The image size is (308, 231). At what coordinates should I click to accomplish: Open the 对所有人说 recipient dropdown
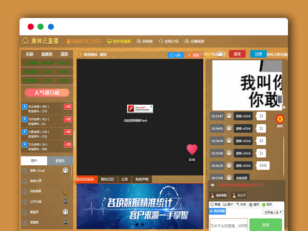pyautogui.click(x=273, y=213)
